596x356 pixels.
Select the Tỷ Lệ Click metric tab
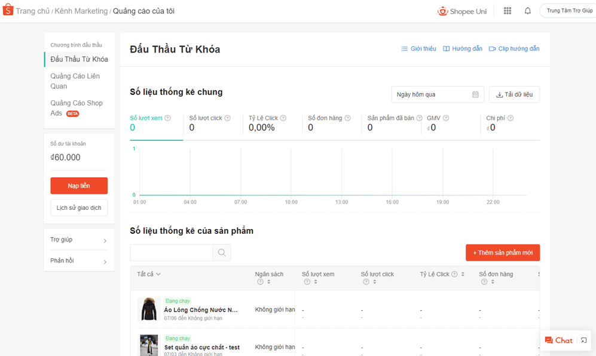coord(272,123)
